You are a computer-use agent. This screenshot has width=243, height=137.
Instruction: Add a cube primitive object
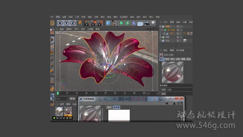[x=108, y=23]
